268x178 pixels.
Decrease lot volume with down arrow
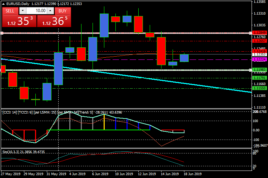point(23,11)
